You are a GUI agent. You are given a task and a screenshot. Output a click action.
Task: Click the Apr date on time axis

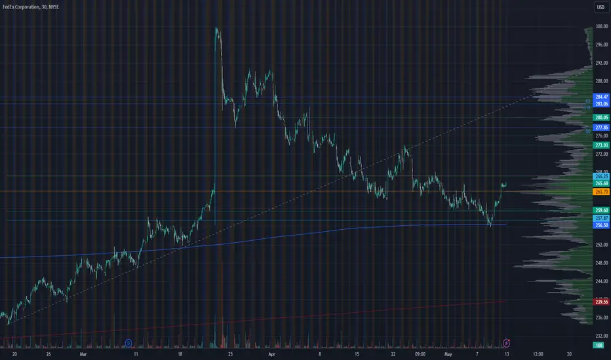(x=271, y=354)
